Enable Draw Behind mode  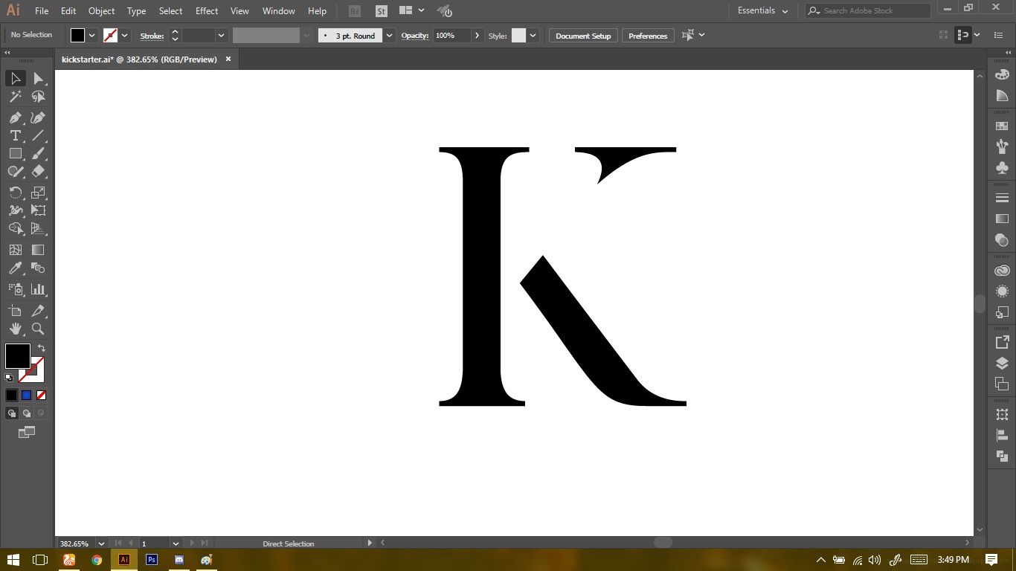click(x=27, y=413)
